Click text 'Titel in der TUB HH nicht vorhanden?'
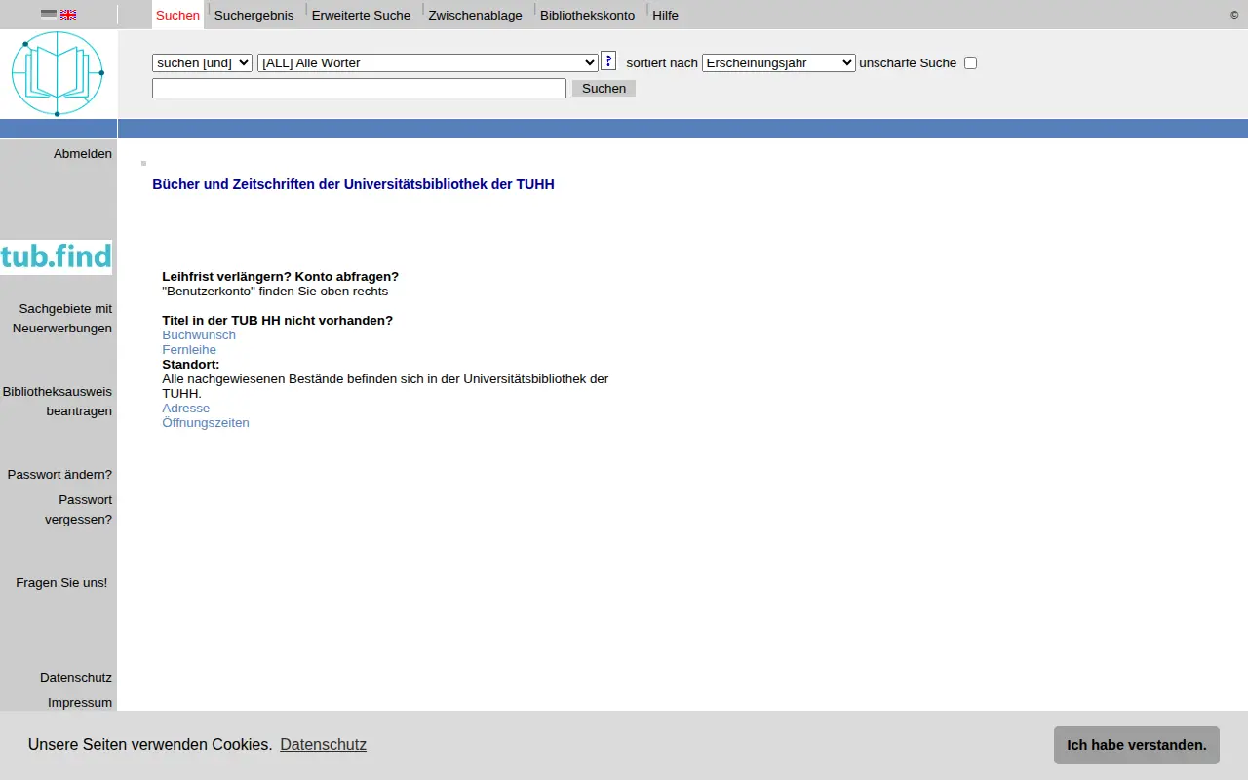 point(278,320)
